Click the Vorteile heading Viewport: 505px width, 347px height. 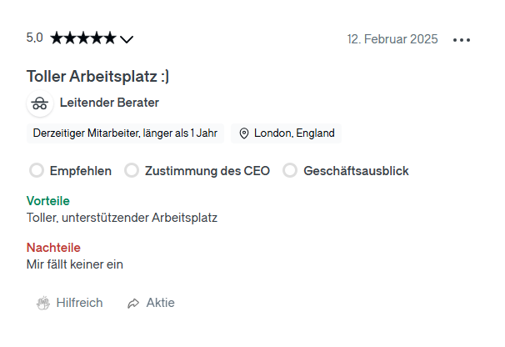48,201
